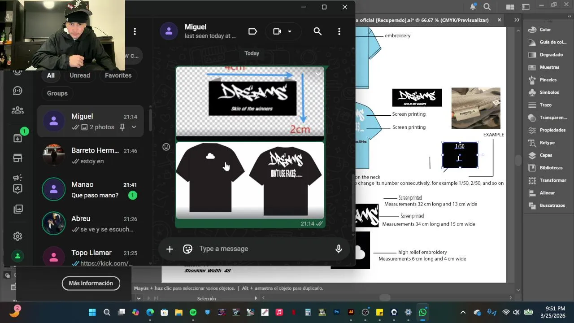Click Illustrator search magnifier icon
The height and width of the screenshot is (323, 574).
tap(487, 7)
